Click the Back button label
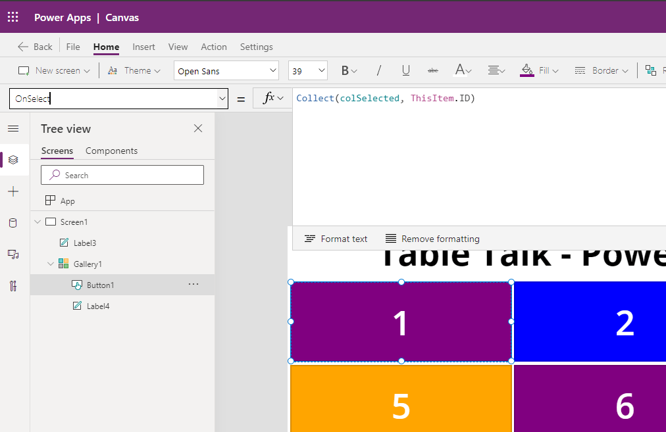Screen dimensions: 666x432 point(43,47)
